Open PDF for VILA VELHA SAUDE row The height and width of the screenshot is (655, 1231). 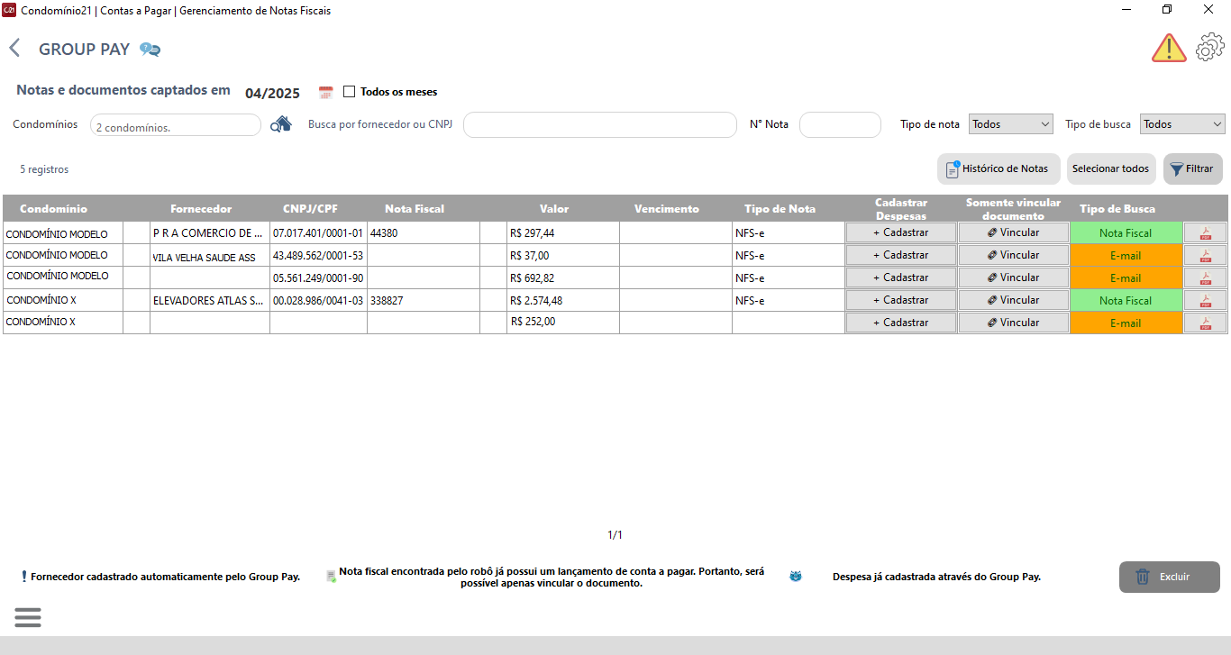(x=1206, y=255)
